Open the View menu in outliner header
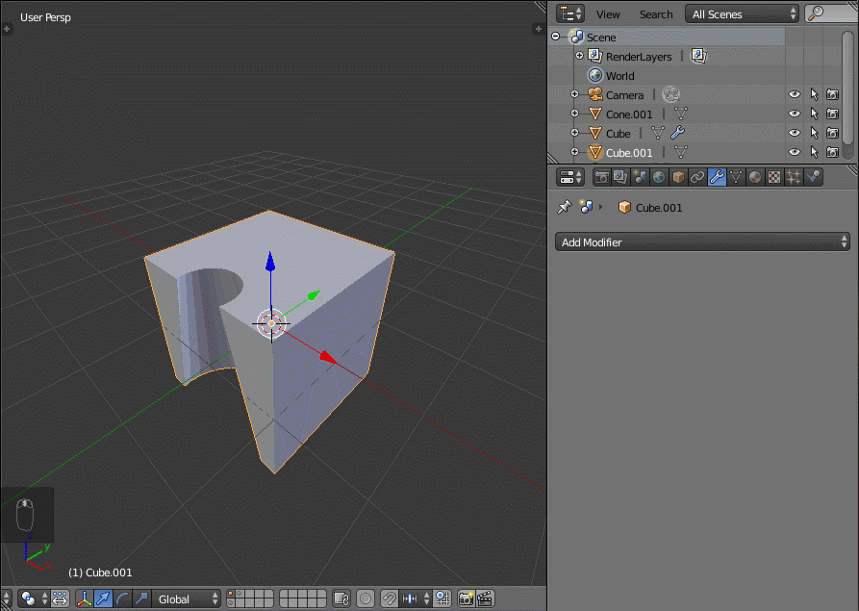The image size is (859, 611). [608, 13]
